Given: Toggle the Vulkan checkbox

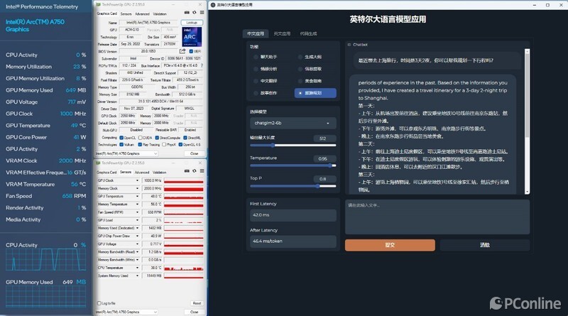Looking at the screenshot, I should (121, 145).
